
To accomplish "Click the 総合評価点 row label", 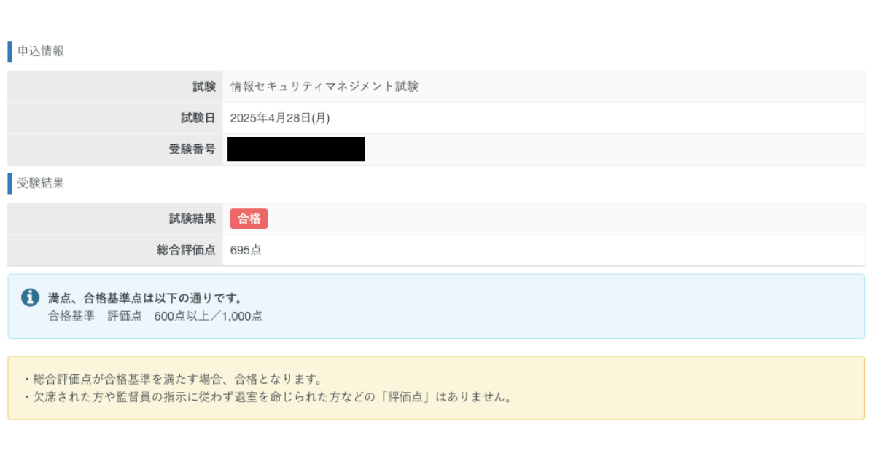I will [x=187, y=250].
